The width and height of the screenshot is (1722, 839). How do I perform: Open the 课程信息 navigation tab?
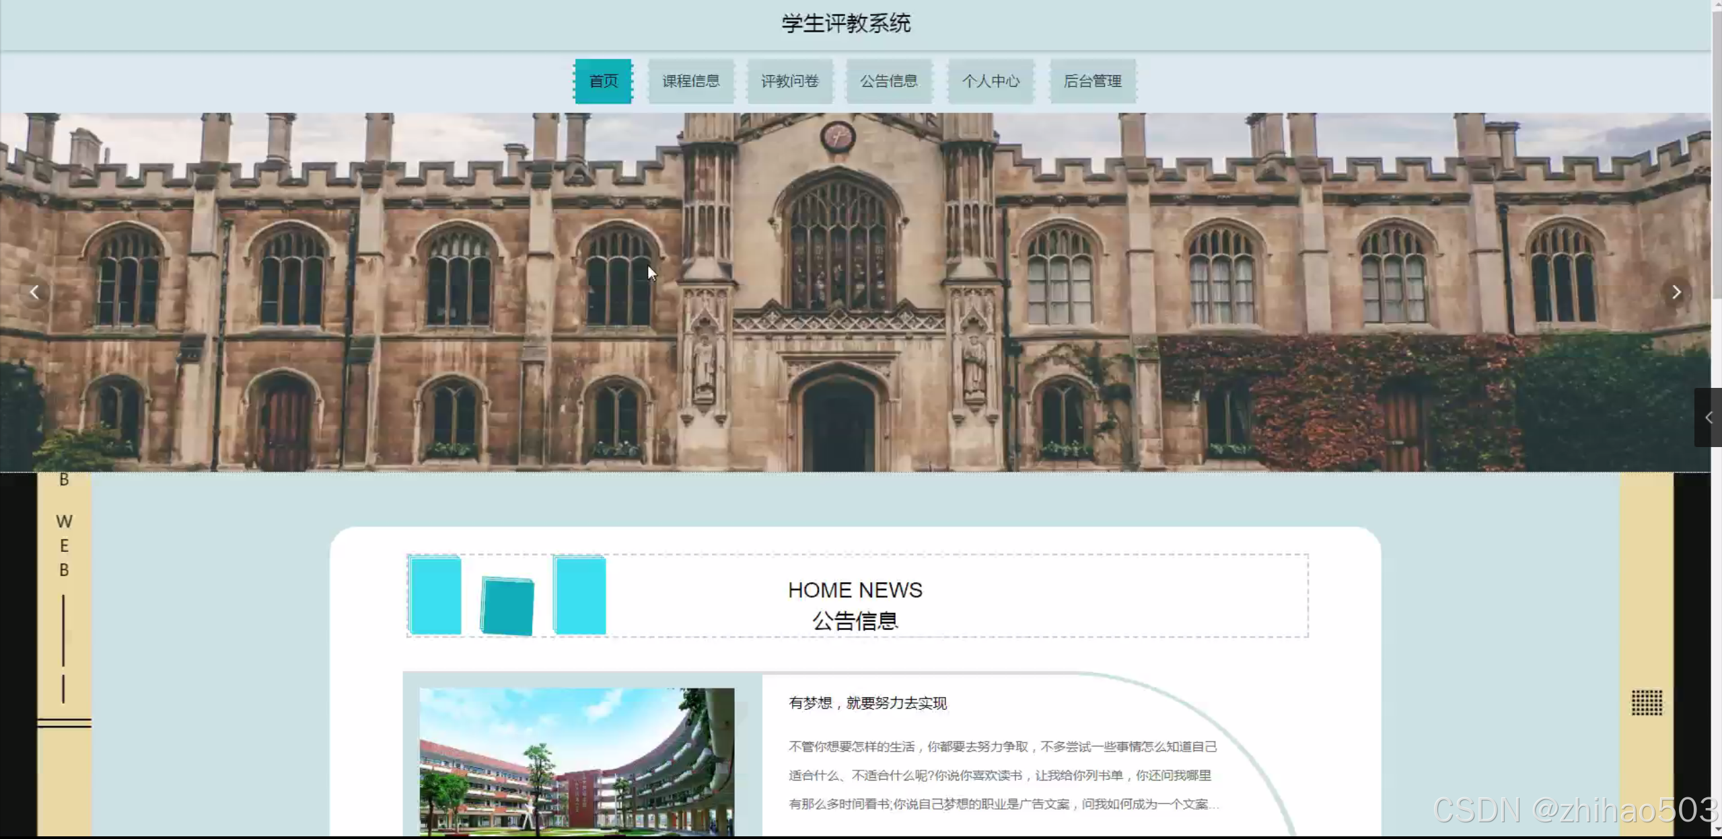690,81
